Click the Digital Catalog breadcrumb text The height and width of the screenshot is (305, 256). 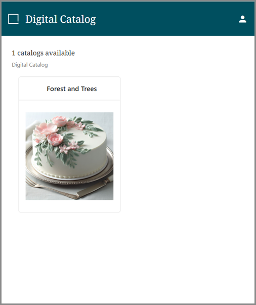coord(30,65)
